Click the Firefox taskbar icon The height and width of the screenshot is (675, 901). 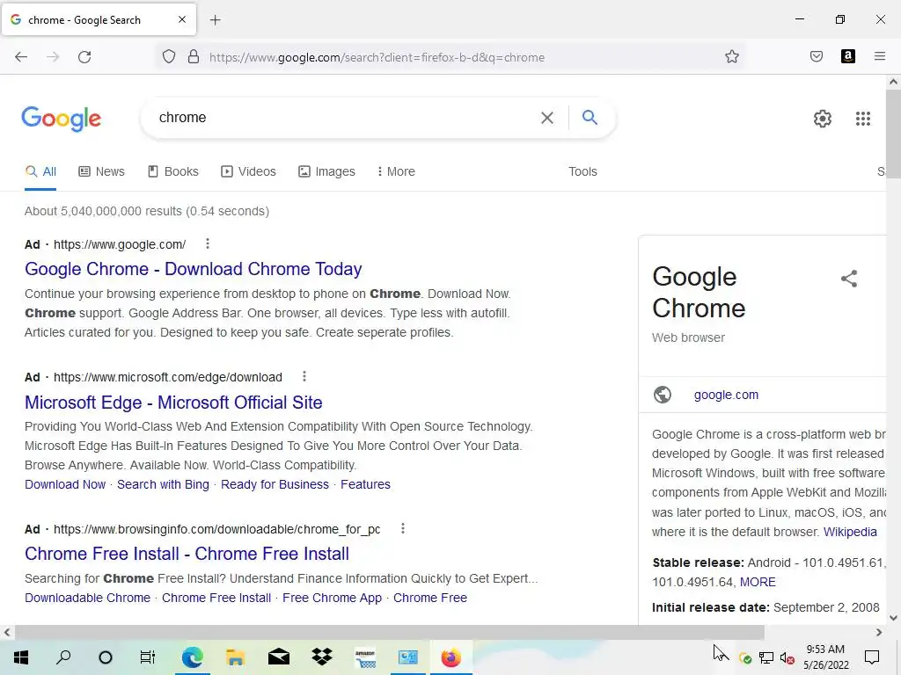[451, 657]
